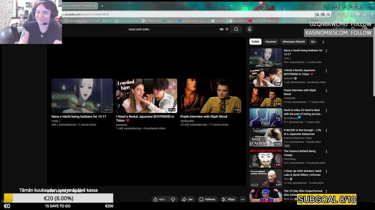Open options for 'hachi & nobu' sidebar video
This screenshot has height=210, width=375.
(x=326, y=111)
